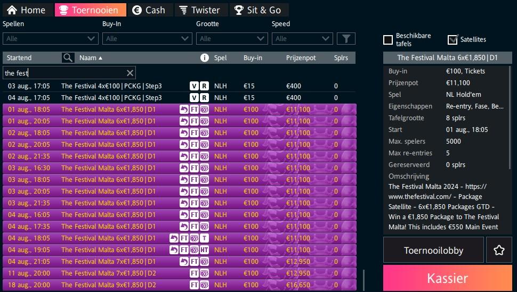
Task: Open the Grootte dropdown
Action: click(232, 38)
